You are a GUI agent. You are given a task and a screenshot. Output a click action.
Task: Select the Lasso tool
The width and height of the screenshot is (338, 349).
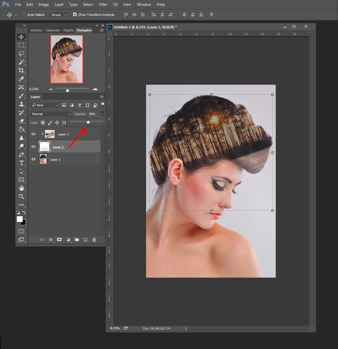(x=21, y=54)
